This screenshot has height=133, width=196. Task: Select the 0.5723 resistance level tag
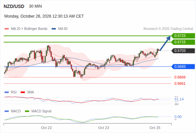[183, 36]
